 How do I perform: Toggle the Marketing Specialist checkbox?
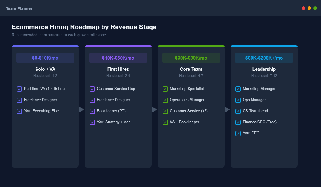tap(165, 89)
